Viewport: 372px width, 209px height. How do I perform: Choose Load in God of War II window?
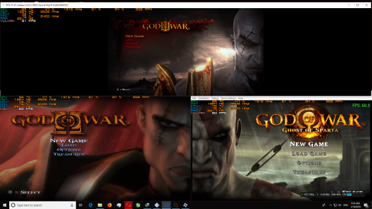point(69,145)
